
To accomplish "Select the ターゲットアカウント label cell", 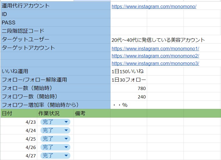I will 55,48.
